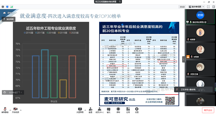Screen dimensions: 216x114
Task: Open the share screen (共享屏幕) option
Action: 80,109
